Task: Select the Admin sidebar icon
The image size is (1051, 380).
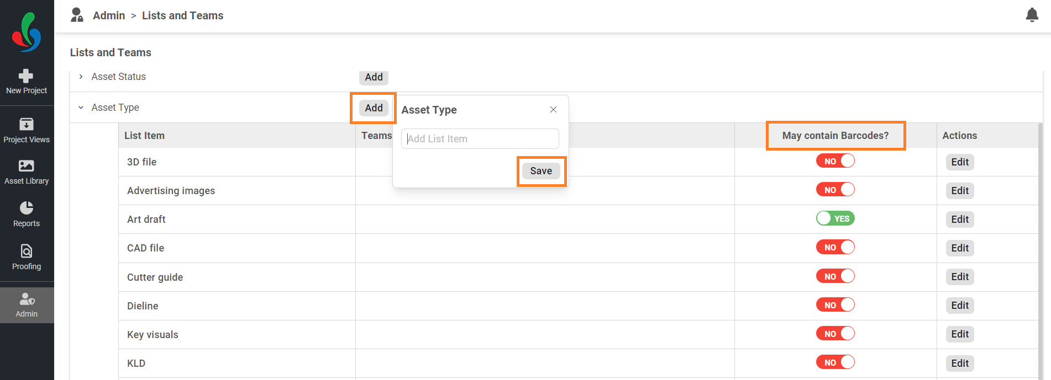Action: click(27, 299)
